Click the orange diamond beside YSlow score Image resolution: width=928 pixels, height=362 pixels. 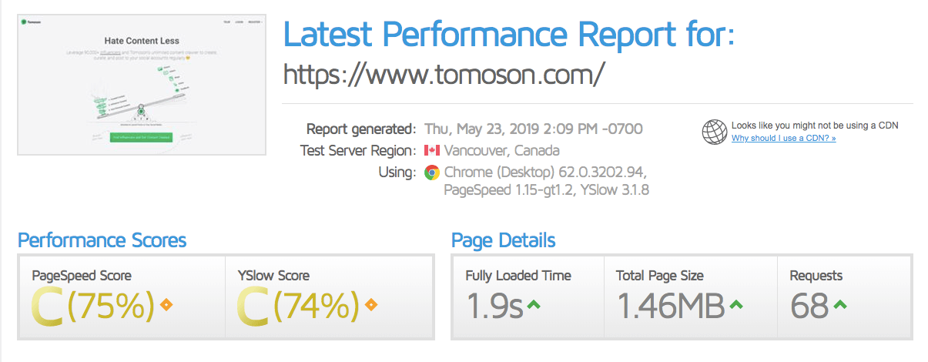371,306
